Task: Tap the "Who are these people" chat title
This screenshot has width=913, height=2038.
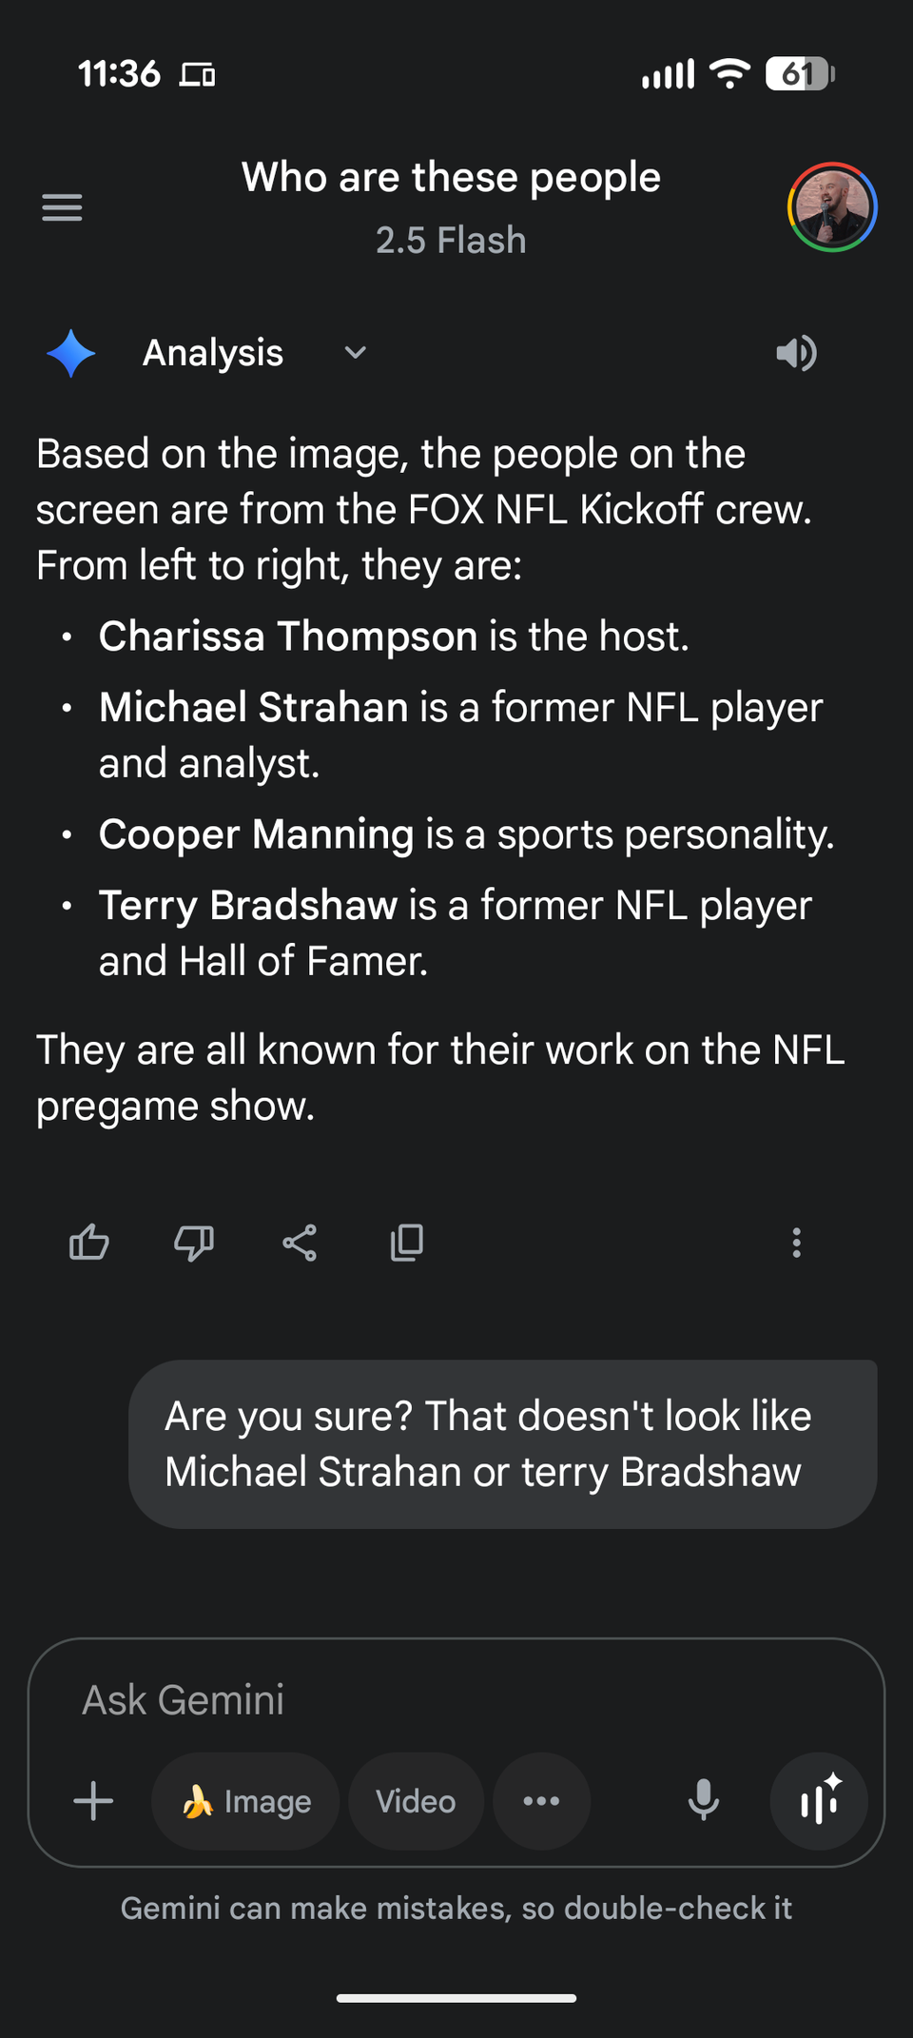Action: tap(451, 178)
